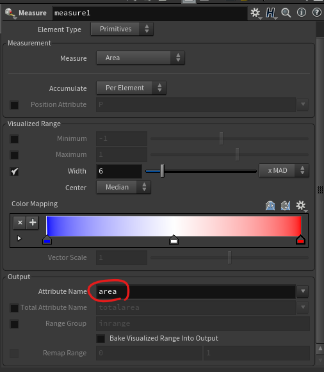Click the Remap Range second field 1
Screen dimensions: 324x372
[x=257, y=353]
